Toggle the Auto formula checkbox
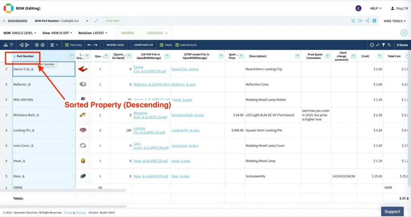 (x=177, y=45)
